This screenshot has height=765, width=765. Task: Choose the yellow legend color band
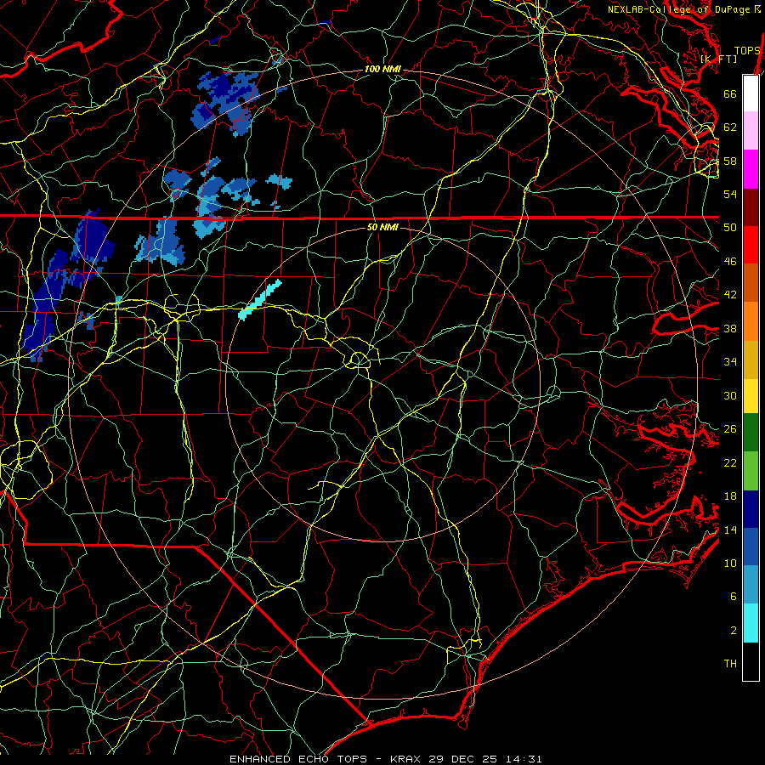coord(751,396)
